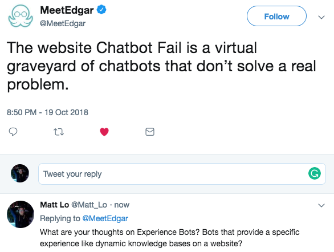Open the 'now' timestamp on Matt Lo's reply
The width and height of the screenshot is (334, 252).
pos(122,205)
